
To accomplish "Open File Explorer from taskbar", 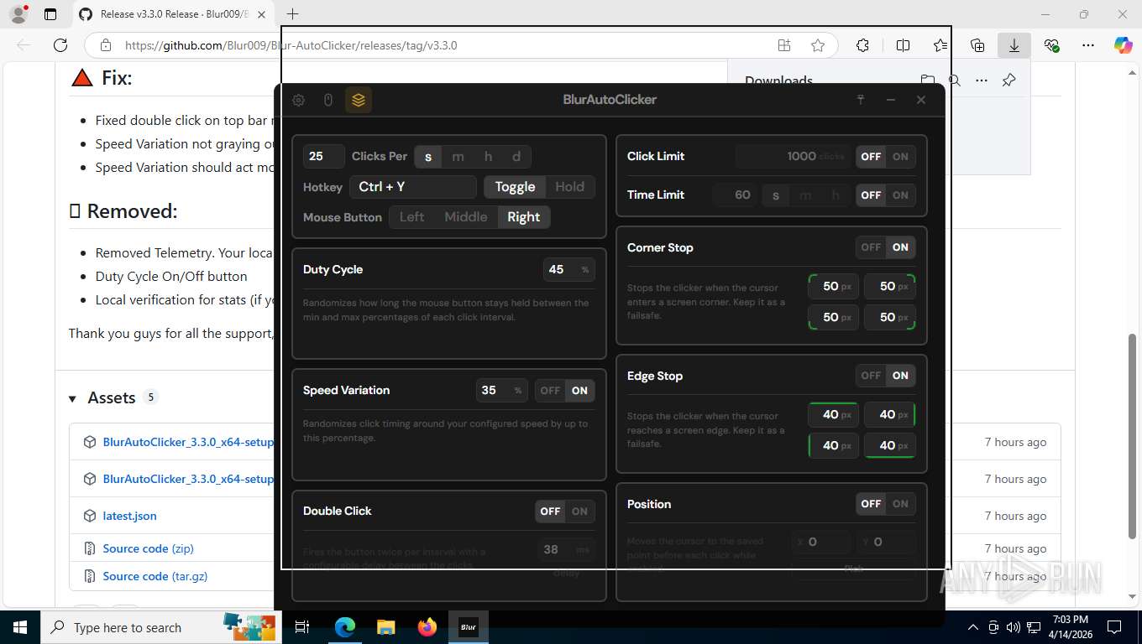I will point(385,627).
